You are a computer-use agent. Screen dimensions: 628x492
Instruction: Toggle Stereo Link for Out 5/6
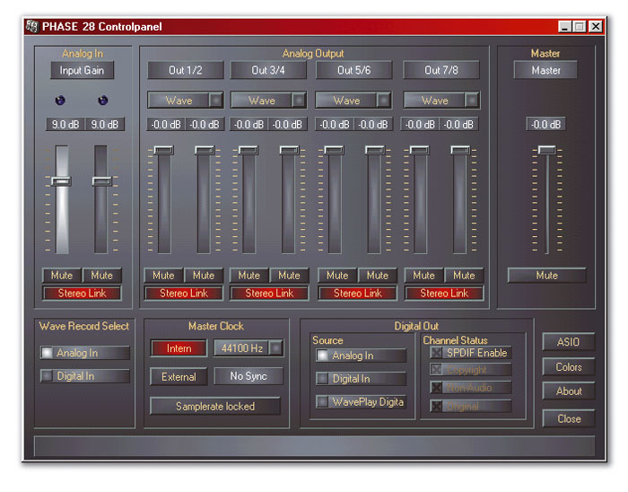click(358, 294)
